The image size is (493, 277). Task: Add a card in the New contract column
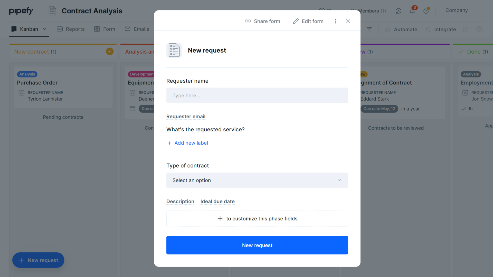(110, 51)
